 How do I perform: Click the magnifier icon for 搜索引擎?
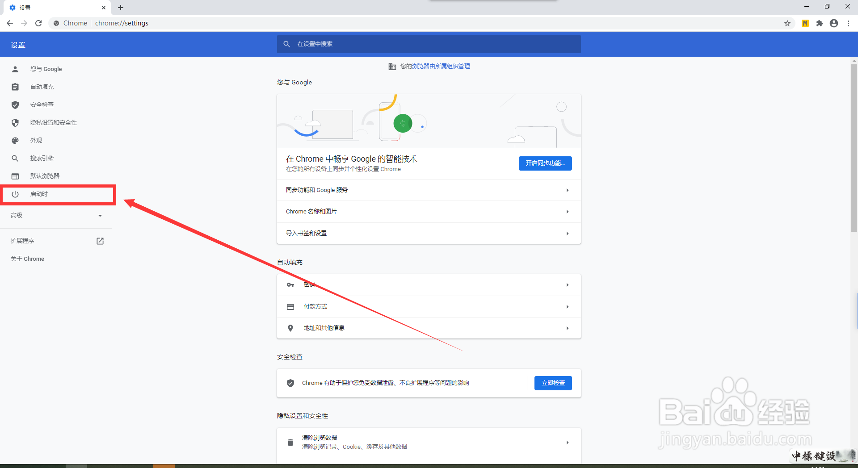(x=15, y=158)
